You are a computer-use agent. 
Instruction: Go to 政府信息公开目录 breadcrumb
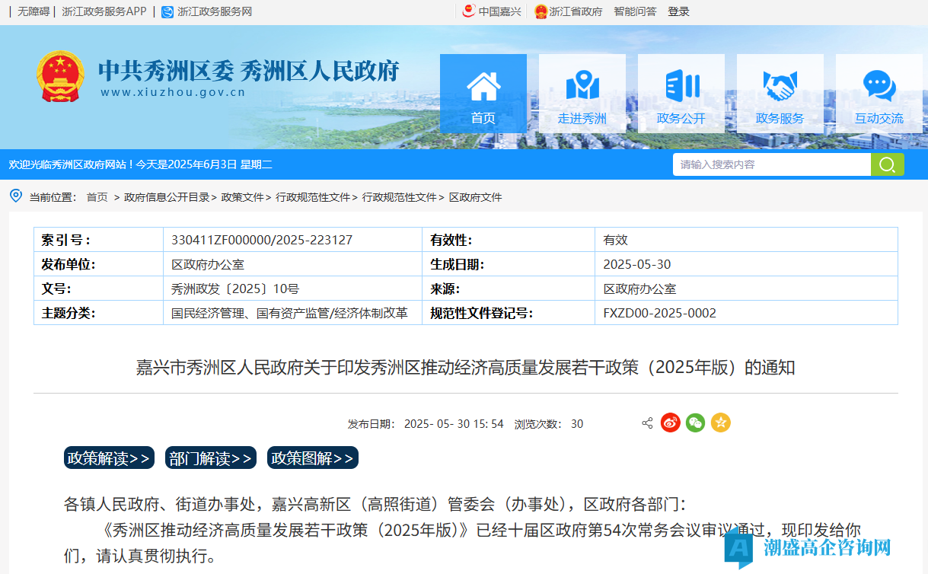(167, 197)
